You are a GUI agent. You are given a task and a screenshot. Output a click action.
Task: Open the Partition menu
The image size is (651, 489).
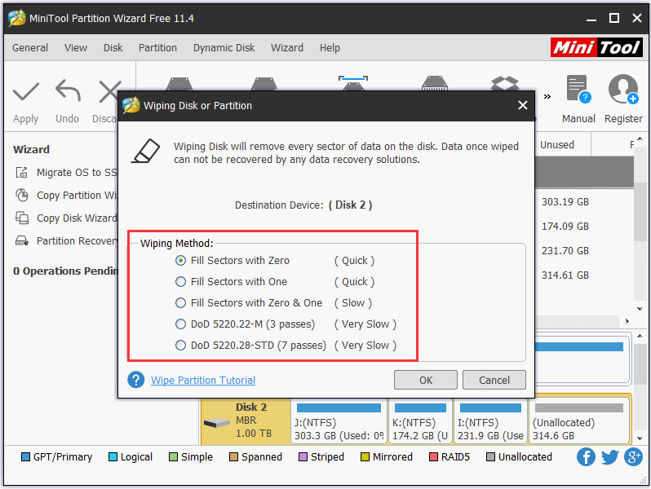pos(157,48)
